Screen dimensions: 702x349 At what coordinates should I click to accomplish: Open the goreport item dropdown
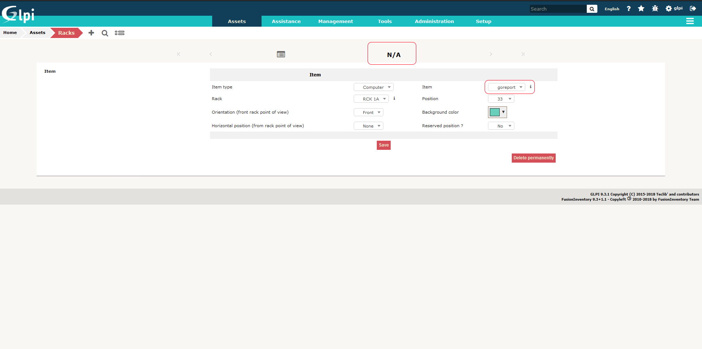click(507, 87)
